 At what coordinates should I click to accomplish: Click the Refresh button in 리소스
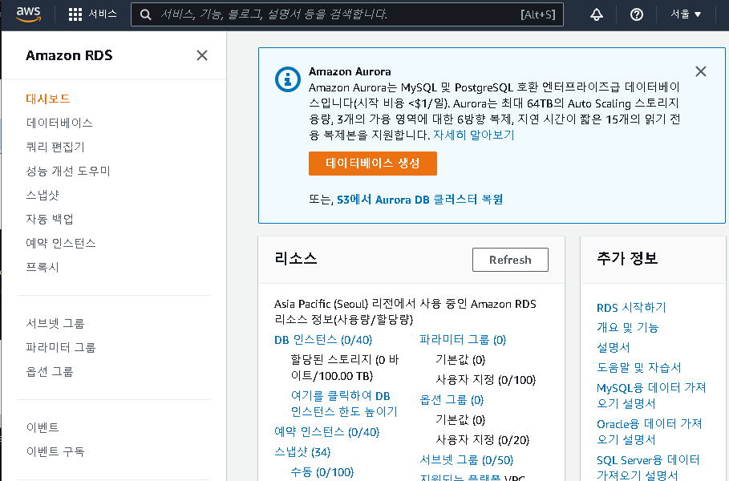510,260
